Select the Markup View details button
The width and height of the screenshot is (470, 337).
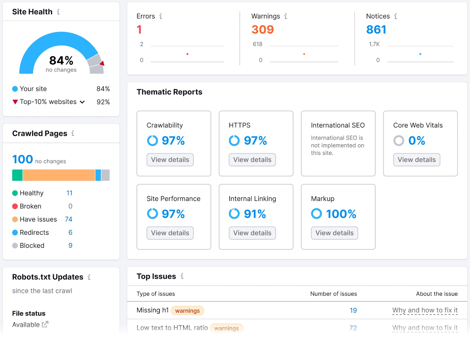pos(334,233)
